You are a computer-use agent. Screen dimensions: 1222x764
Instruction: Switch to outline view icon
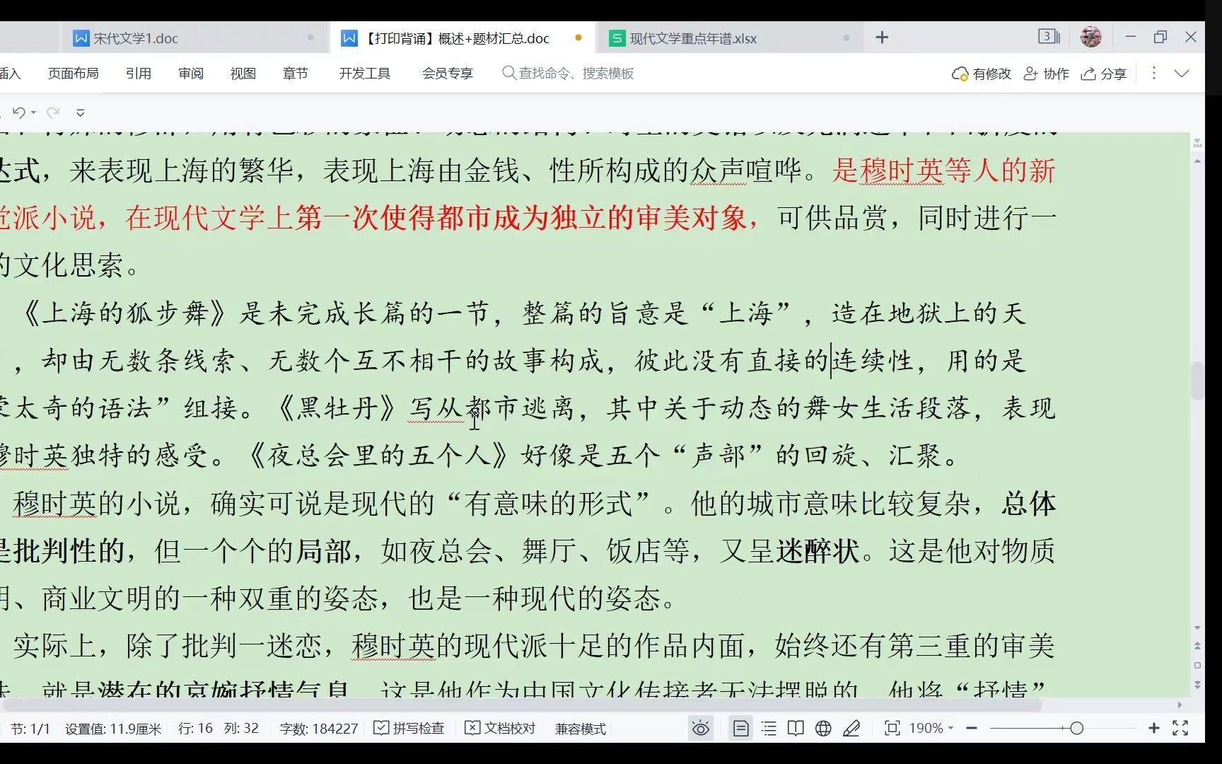tap(769, 729)
